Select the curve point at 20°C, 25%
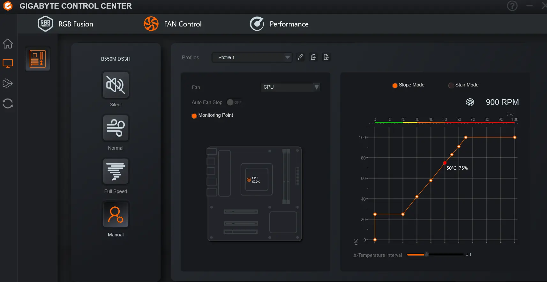The width and height of the screenshot is (547, 282). tap(403, 214)
